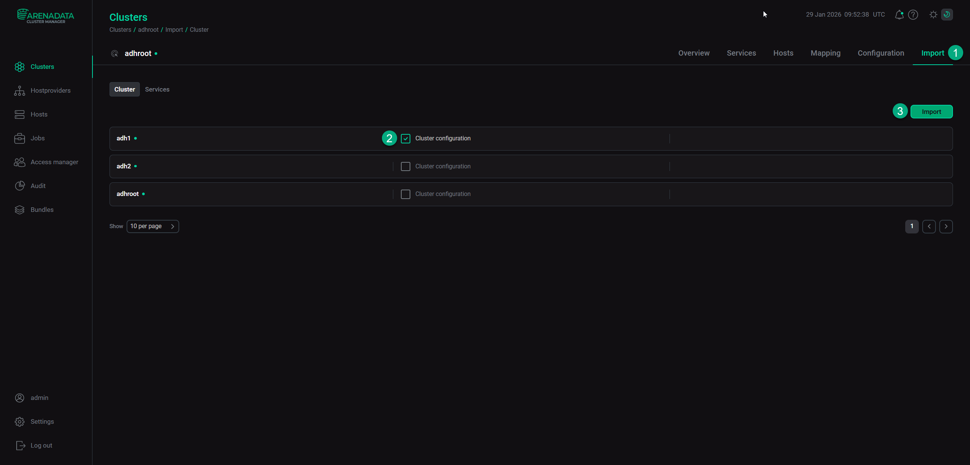Open Audit in the sidebar menu

coord(38,186)
